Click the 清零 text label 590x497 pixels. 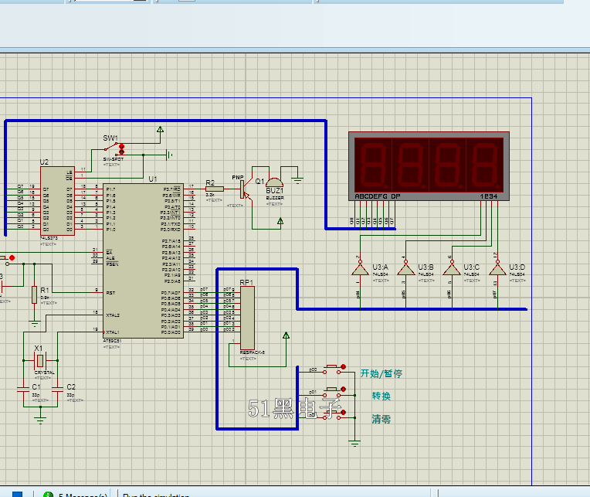tap(381, 419)
